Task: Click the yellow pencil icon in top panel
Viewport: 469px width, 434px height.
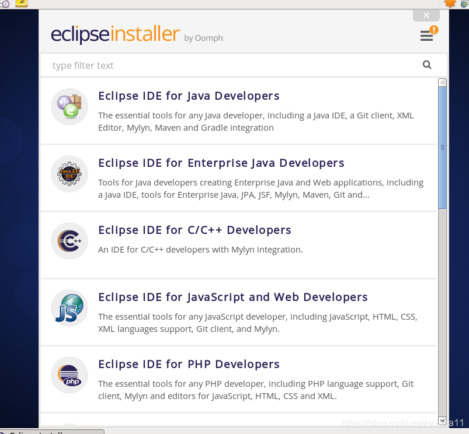Action: (x=22, y=3)
